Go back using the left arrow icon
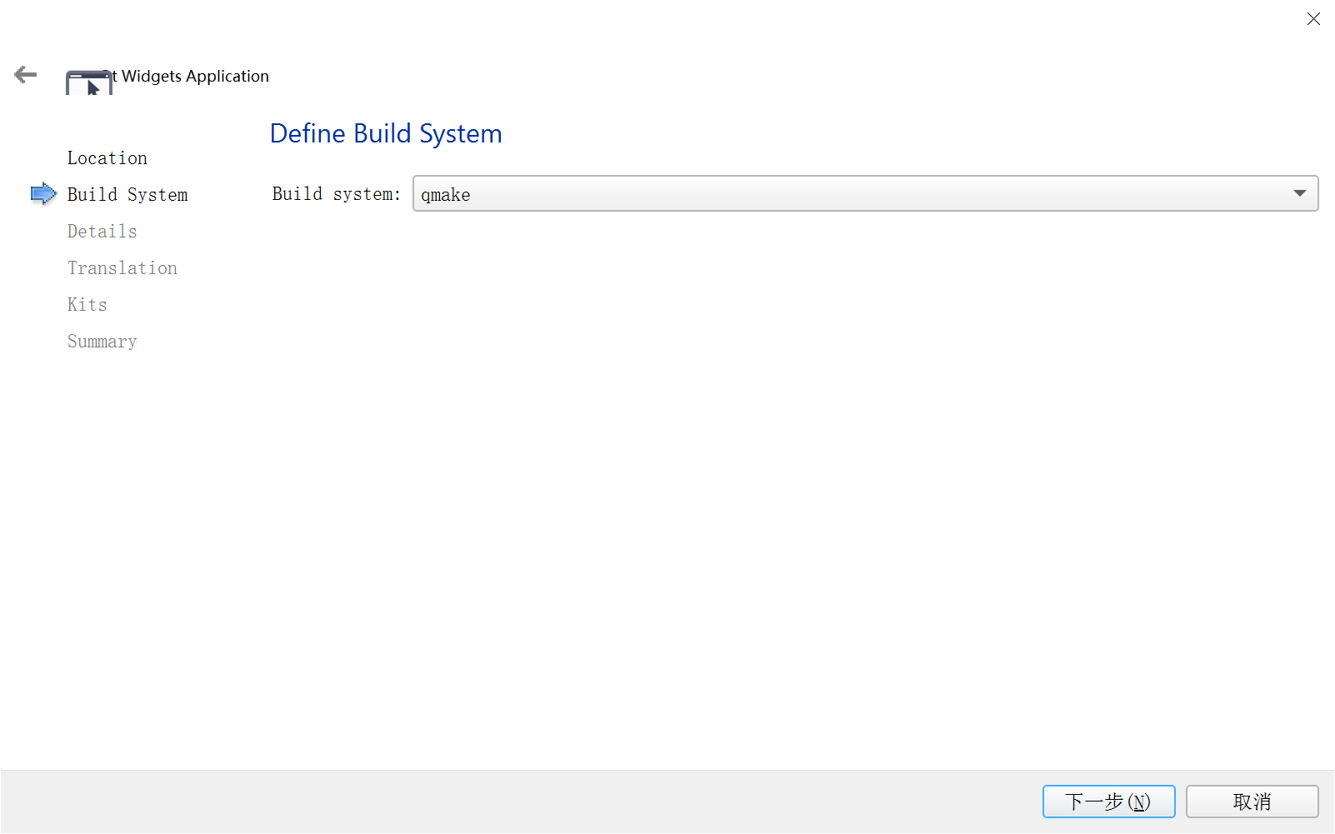This screenshot has width=1335, height=834. click(26, 75)
